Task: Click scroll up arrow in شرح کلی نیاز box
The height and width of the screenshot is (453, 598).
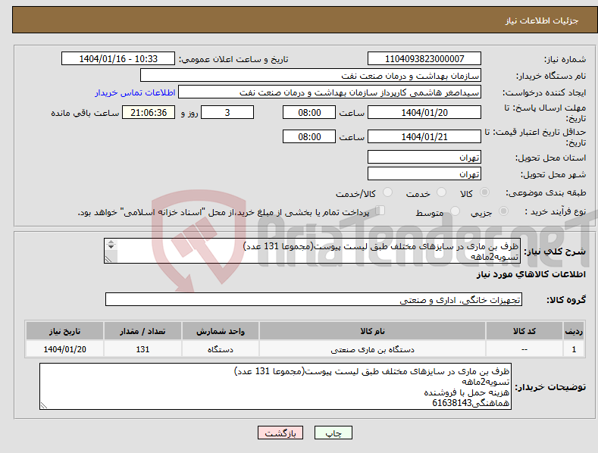Action: (111, 242)
